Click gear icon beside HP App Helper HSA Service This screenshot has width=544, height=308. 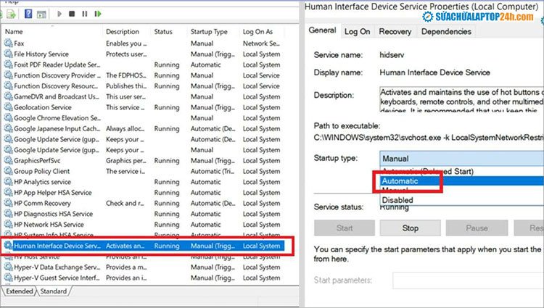pyautogui.click(x=8, y=193)
